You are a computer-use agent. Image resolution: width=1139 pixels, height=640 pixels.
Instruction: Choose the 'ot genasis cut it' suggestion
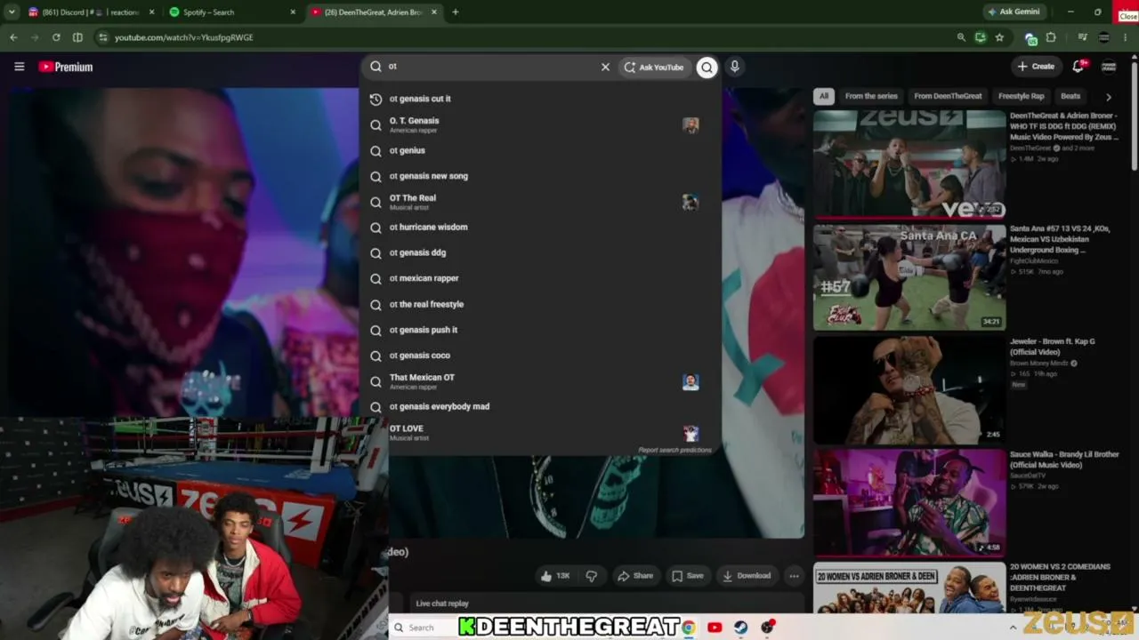[540, 99]
